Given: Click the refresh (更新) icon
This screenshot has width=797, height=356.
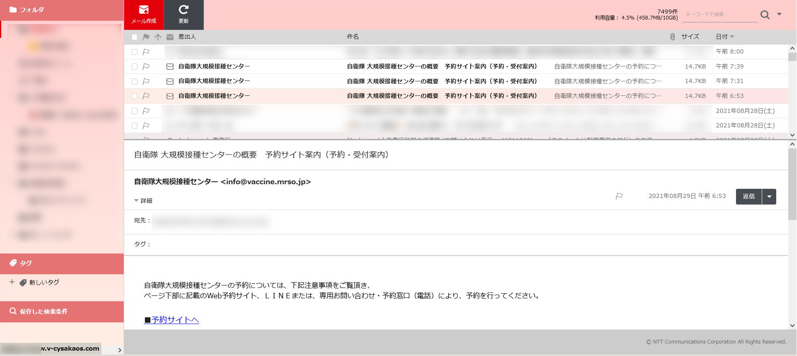Looking at the screenshot, I should click(x=183, y=10).
